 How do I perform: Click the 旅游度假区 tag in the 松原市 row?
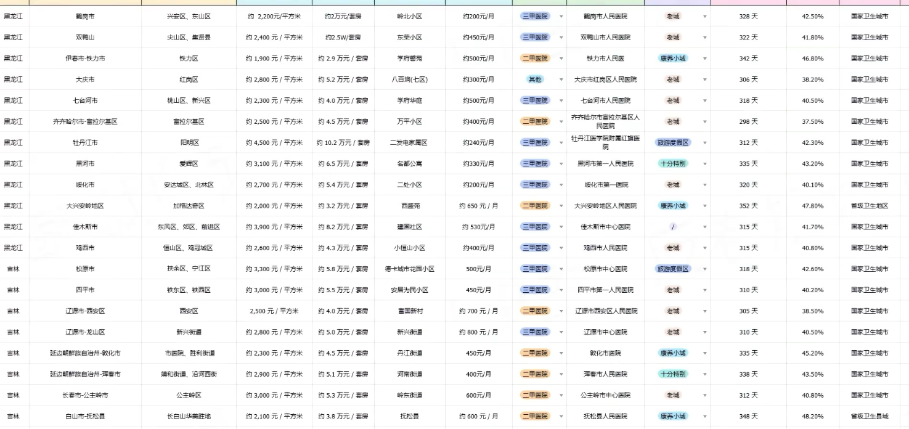(x=672, y=269)
